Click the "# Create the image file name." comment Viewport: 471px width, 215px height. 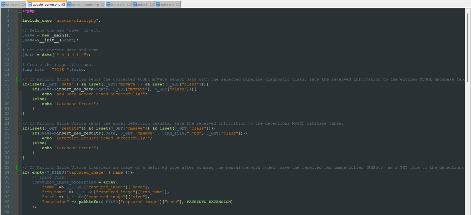[58, 65]
